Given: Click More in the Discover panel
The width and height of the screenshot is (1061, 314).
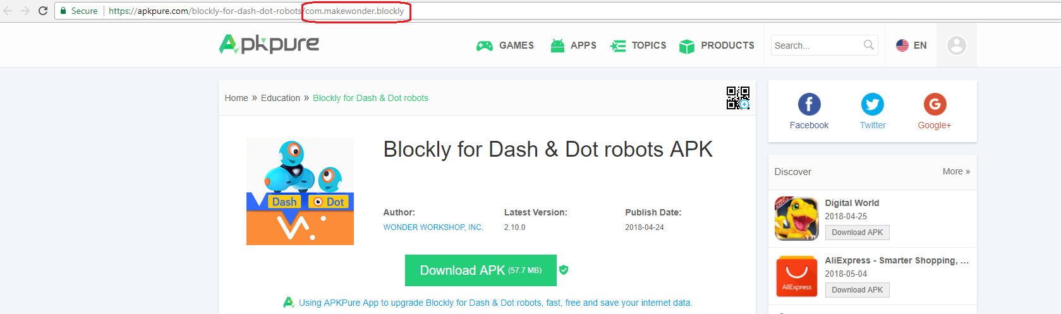Looking at the screenshot, I should click(956, 171).
